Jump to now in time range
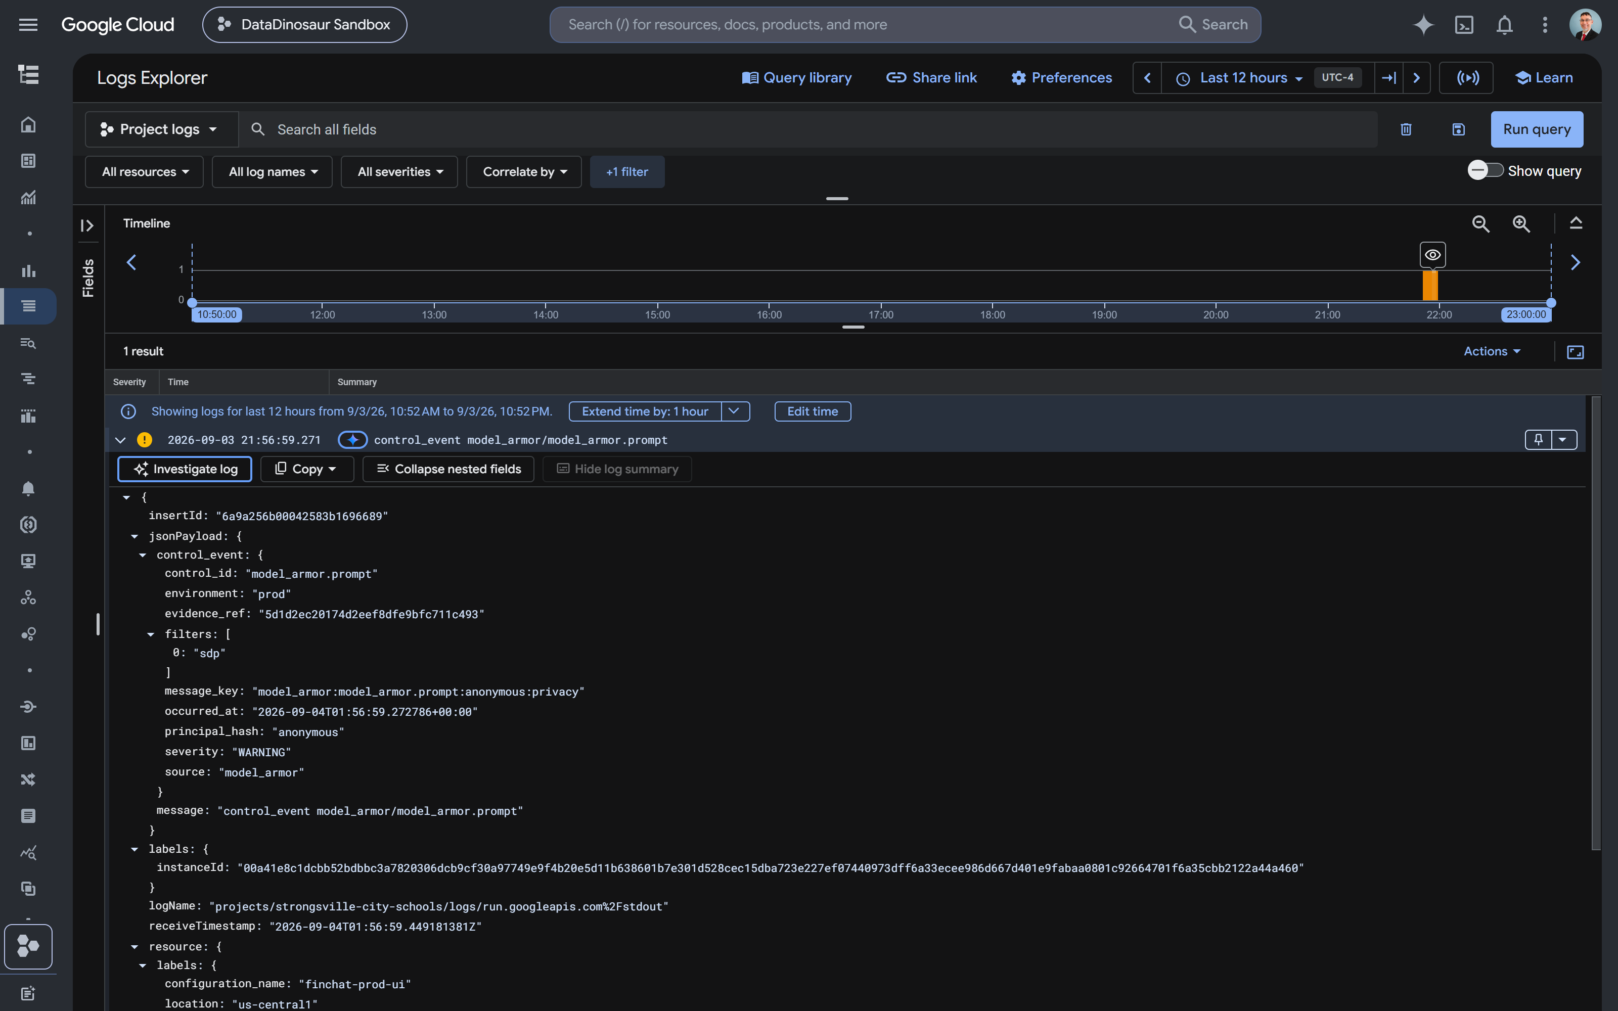Image resolution: width=1618 pixels, height=1011 pixels. pos(1388,77)
